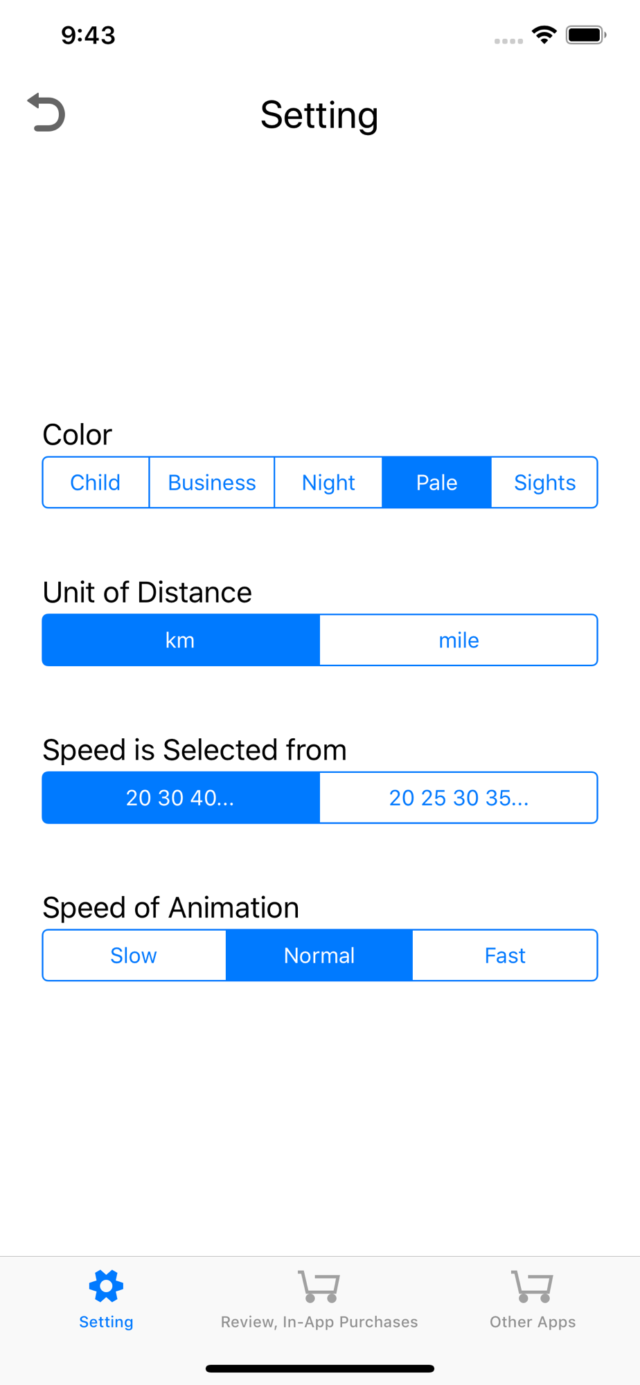Select the 20 30 40... speed option
The width and height of the screenshot is (640, 1385).
(x=181, y=798)
